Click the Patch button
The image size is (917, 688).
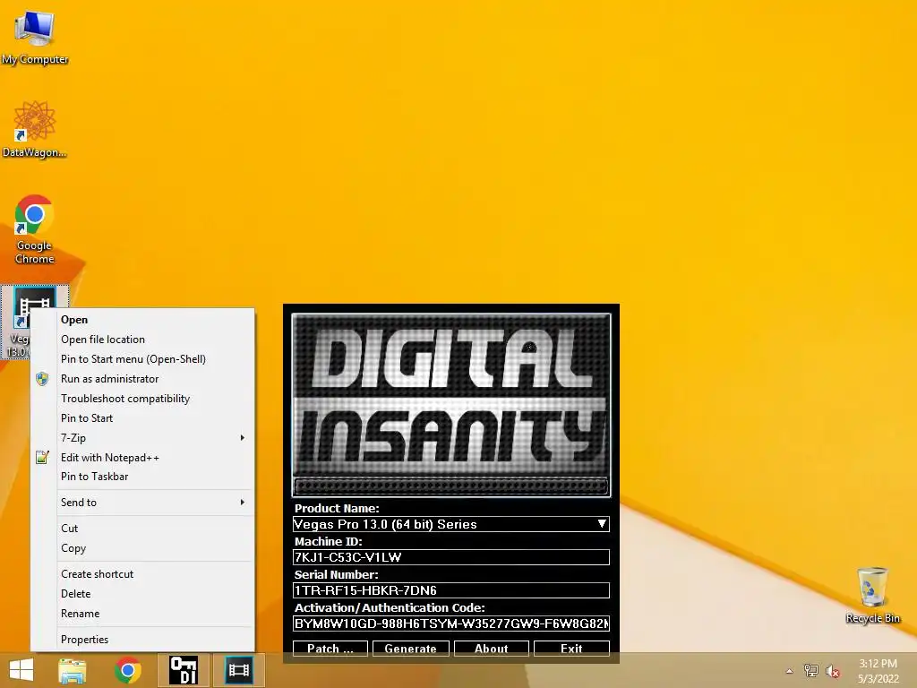tap(330, 649)
